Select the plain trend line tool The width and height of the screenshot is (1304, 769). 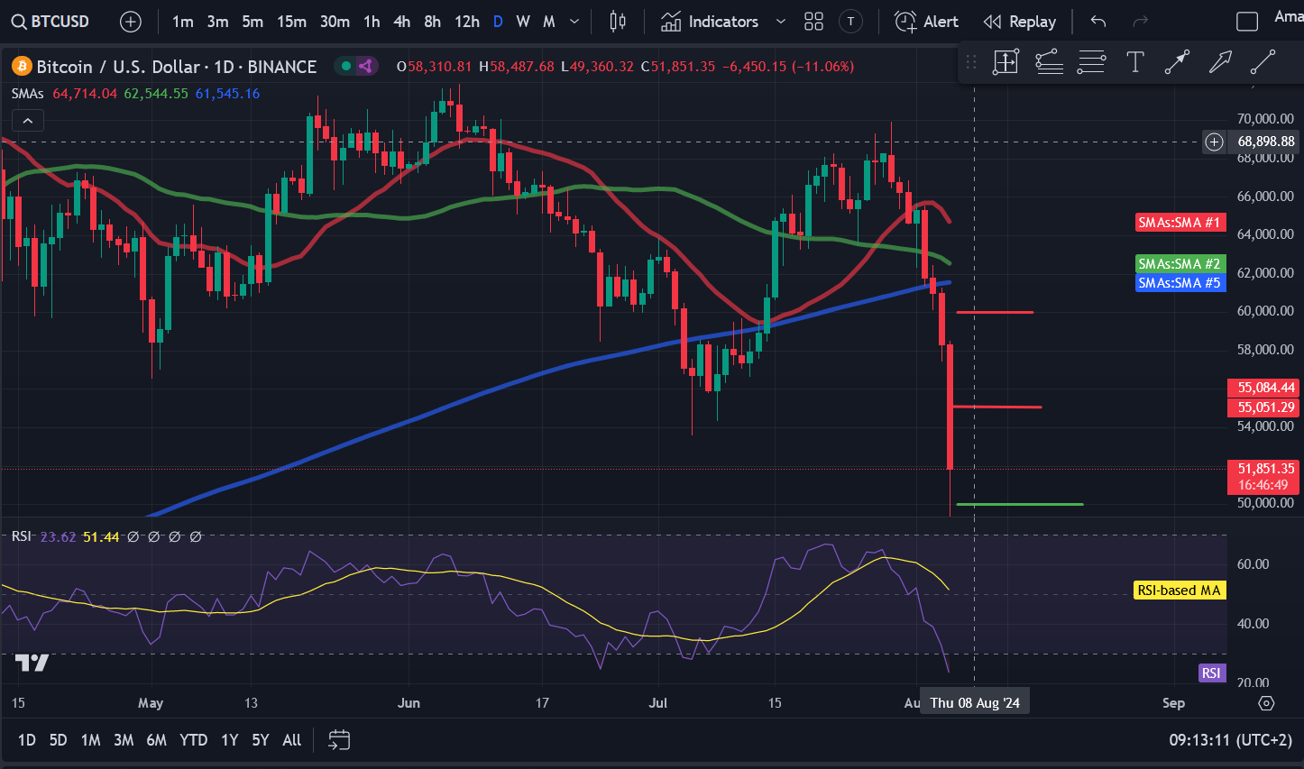(1263, 62)
